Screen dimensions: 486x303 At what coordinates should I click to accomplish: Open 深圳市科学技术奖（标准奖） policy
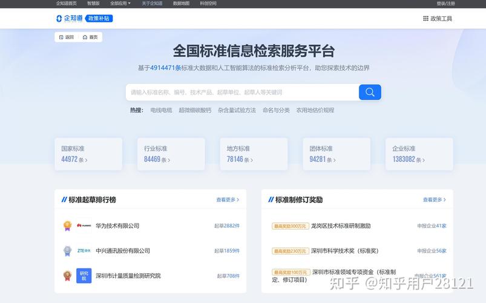click(x=345, y=251)
